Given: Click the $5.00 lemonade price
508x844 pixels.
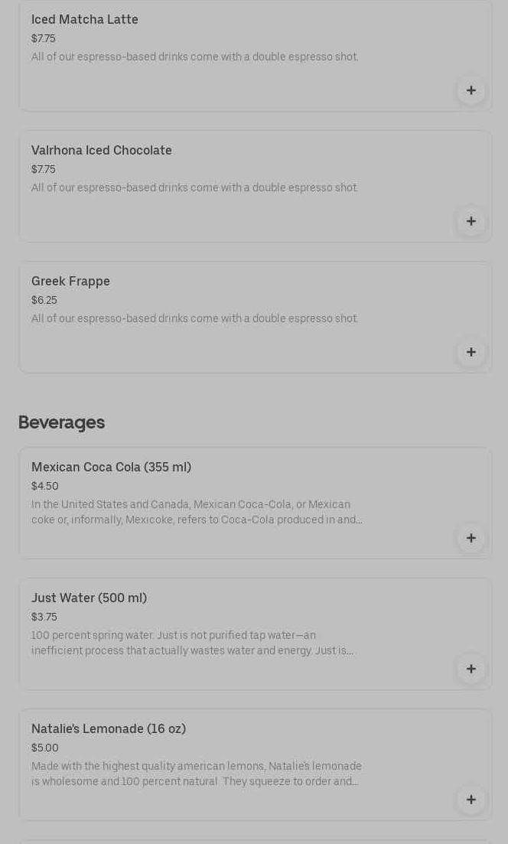Looking at the screenshot, I should 45,748.
